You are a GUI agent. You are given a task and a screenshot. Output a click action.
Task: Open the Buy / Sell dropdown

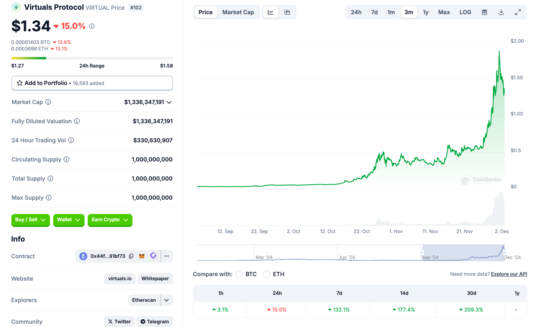click(30, 220)
